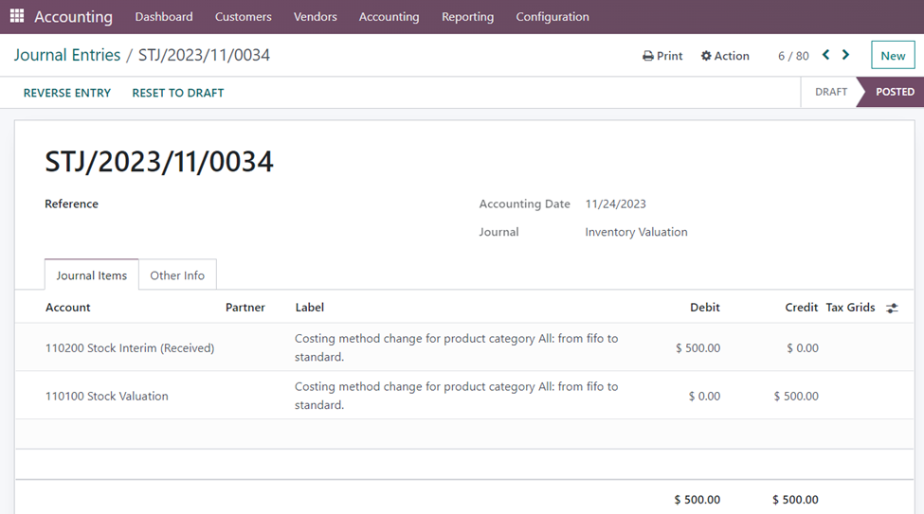Image resolution: width=924 pixels, height=514 pixels.
Task: Click the Draft status stage
Action: 830,92
